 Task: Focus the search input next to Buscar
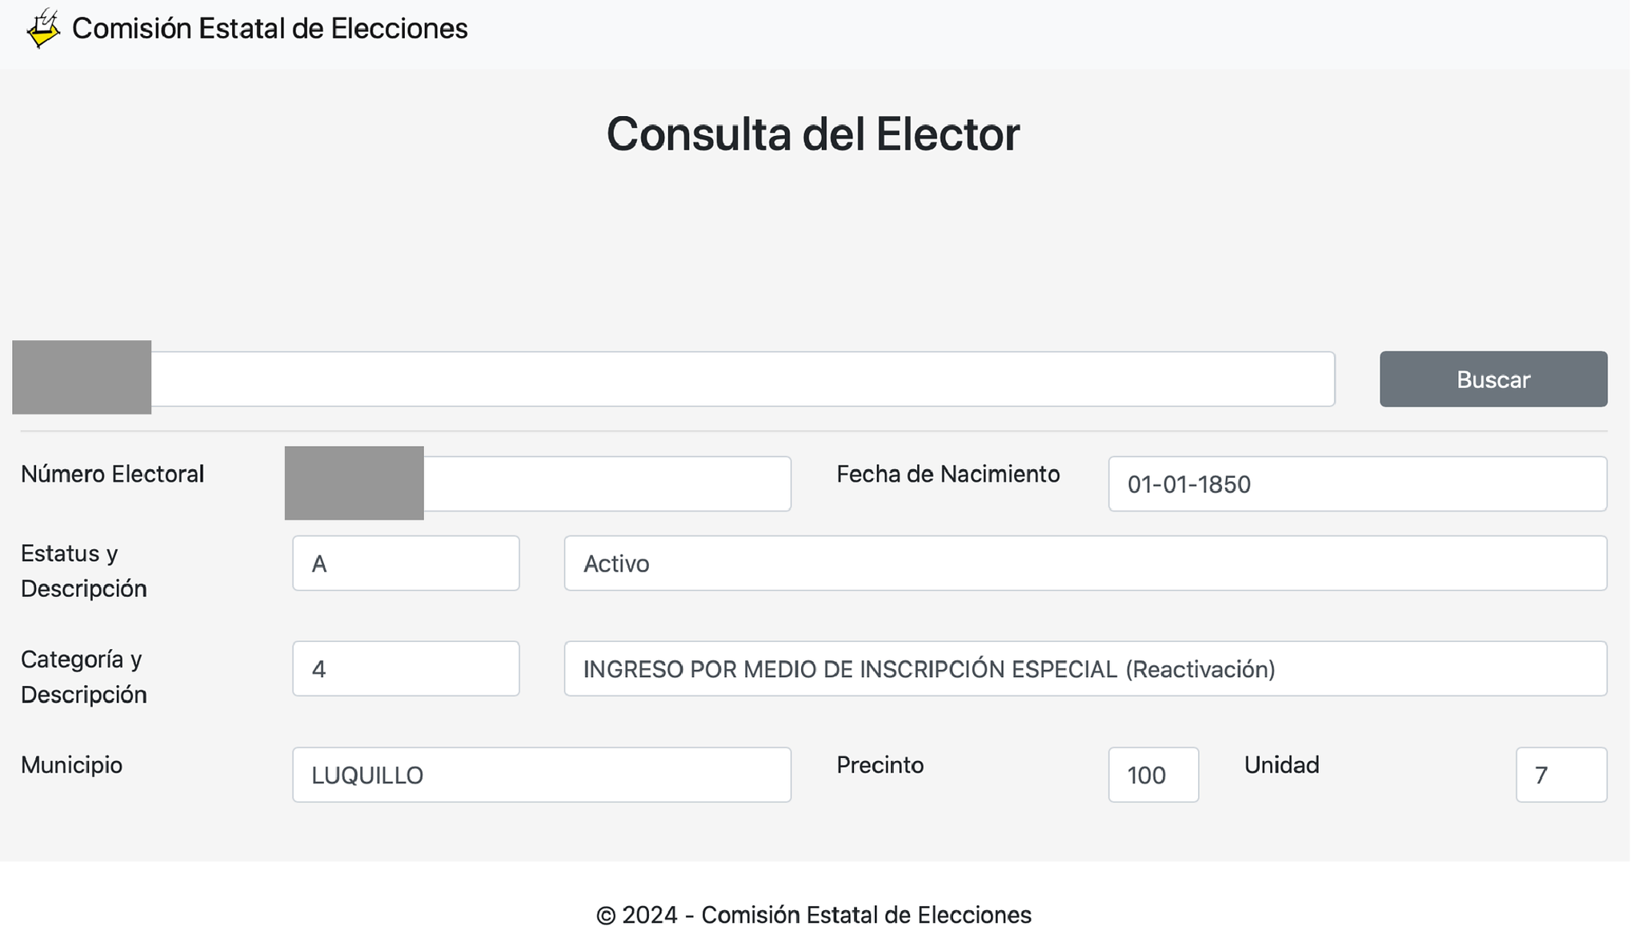[741, 379]
